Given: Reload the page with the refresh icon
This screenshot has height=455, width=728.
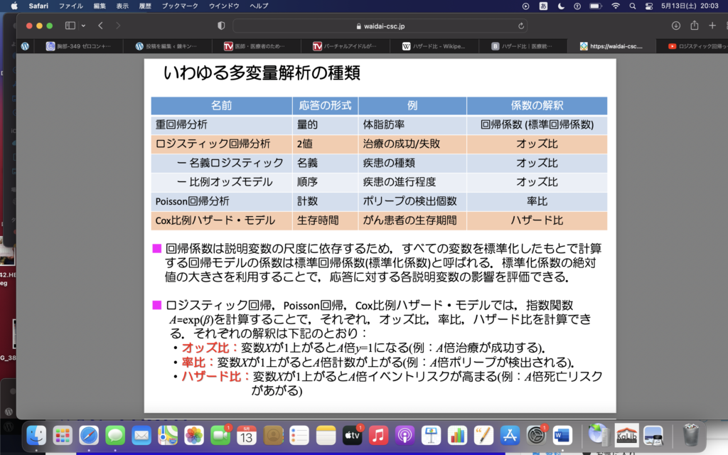Looking at the screenshot, I should tap(522, 26).
